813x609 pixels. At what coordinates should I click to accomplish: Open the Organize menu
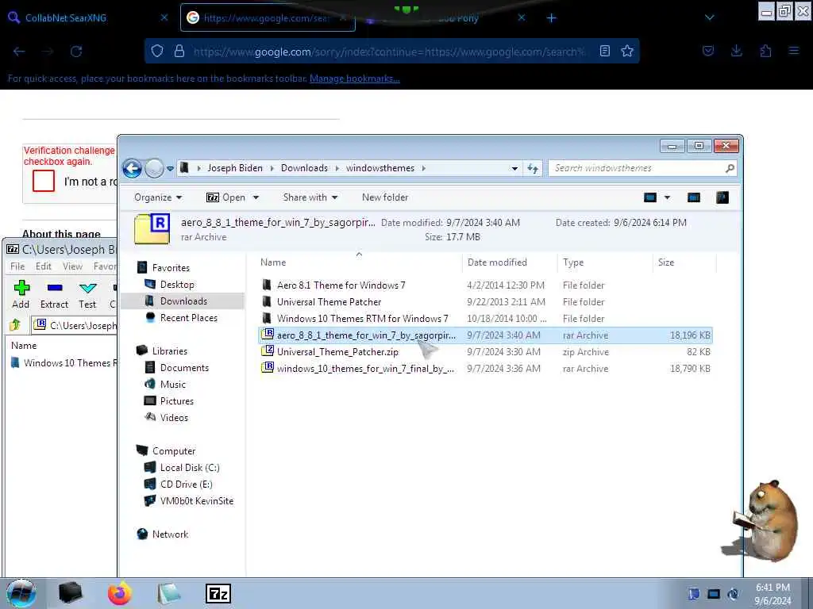[158, 197]
